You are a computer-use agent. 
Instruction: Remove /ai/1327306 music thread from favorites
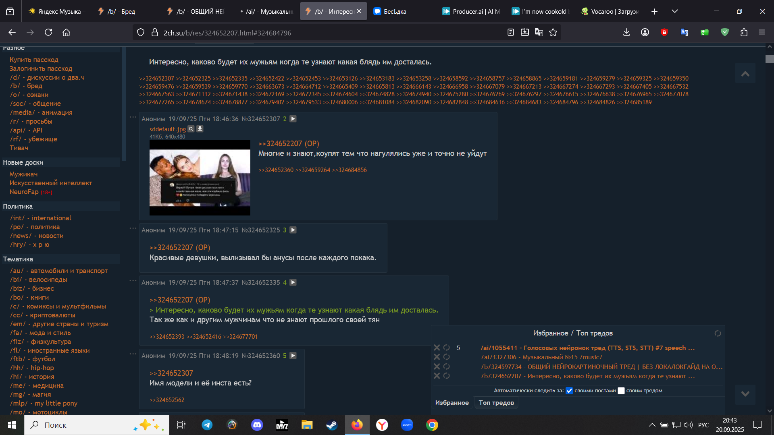(437, 357)
